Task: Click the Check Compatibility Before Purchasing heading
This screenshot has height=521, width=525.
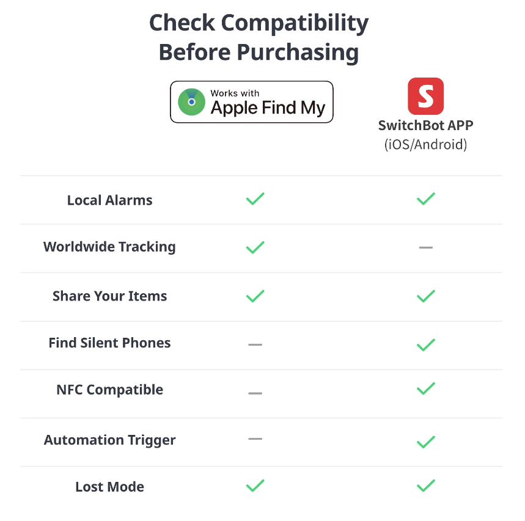Action: click(259, 38)
